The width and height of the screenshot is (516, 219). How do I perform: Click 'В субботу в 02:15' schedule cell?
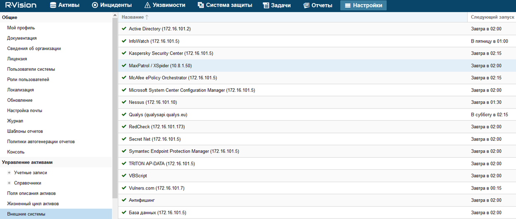pyautogui.click(x=489, y=115)
